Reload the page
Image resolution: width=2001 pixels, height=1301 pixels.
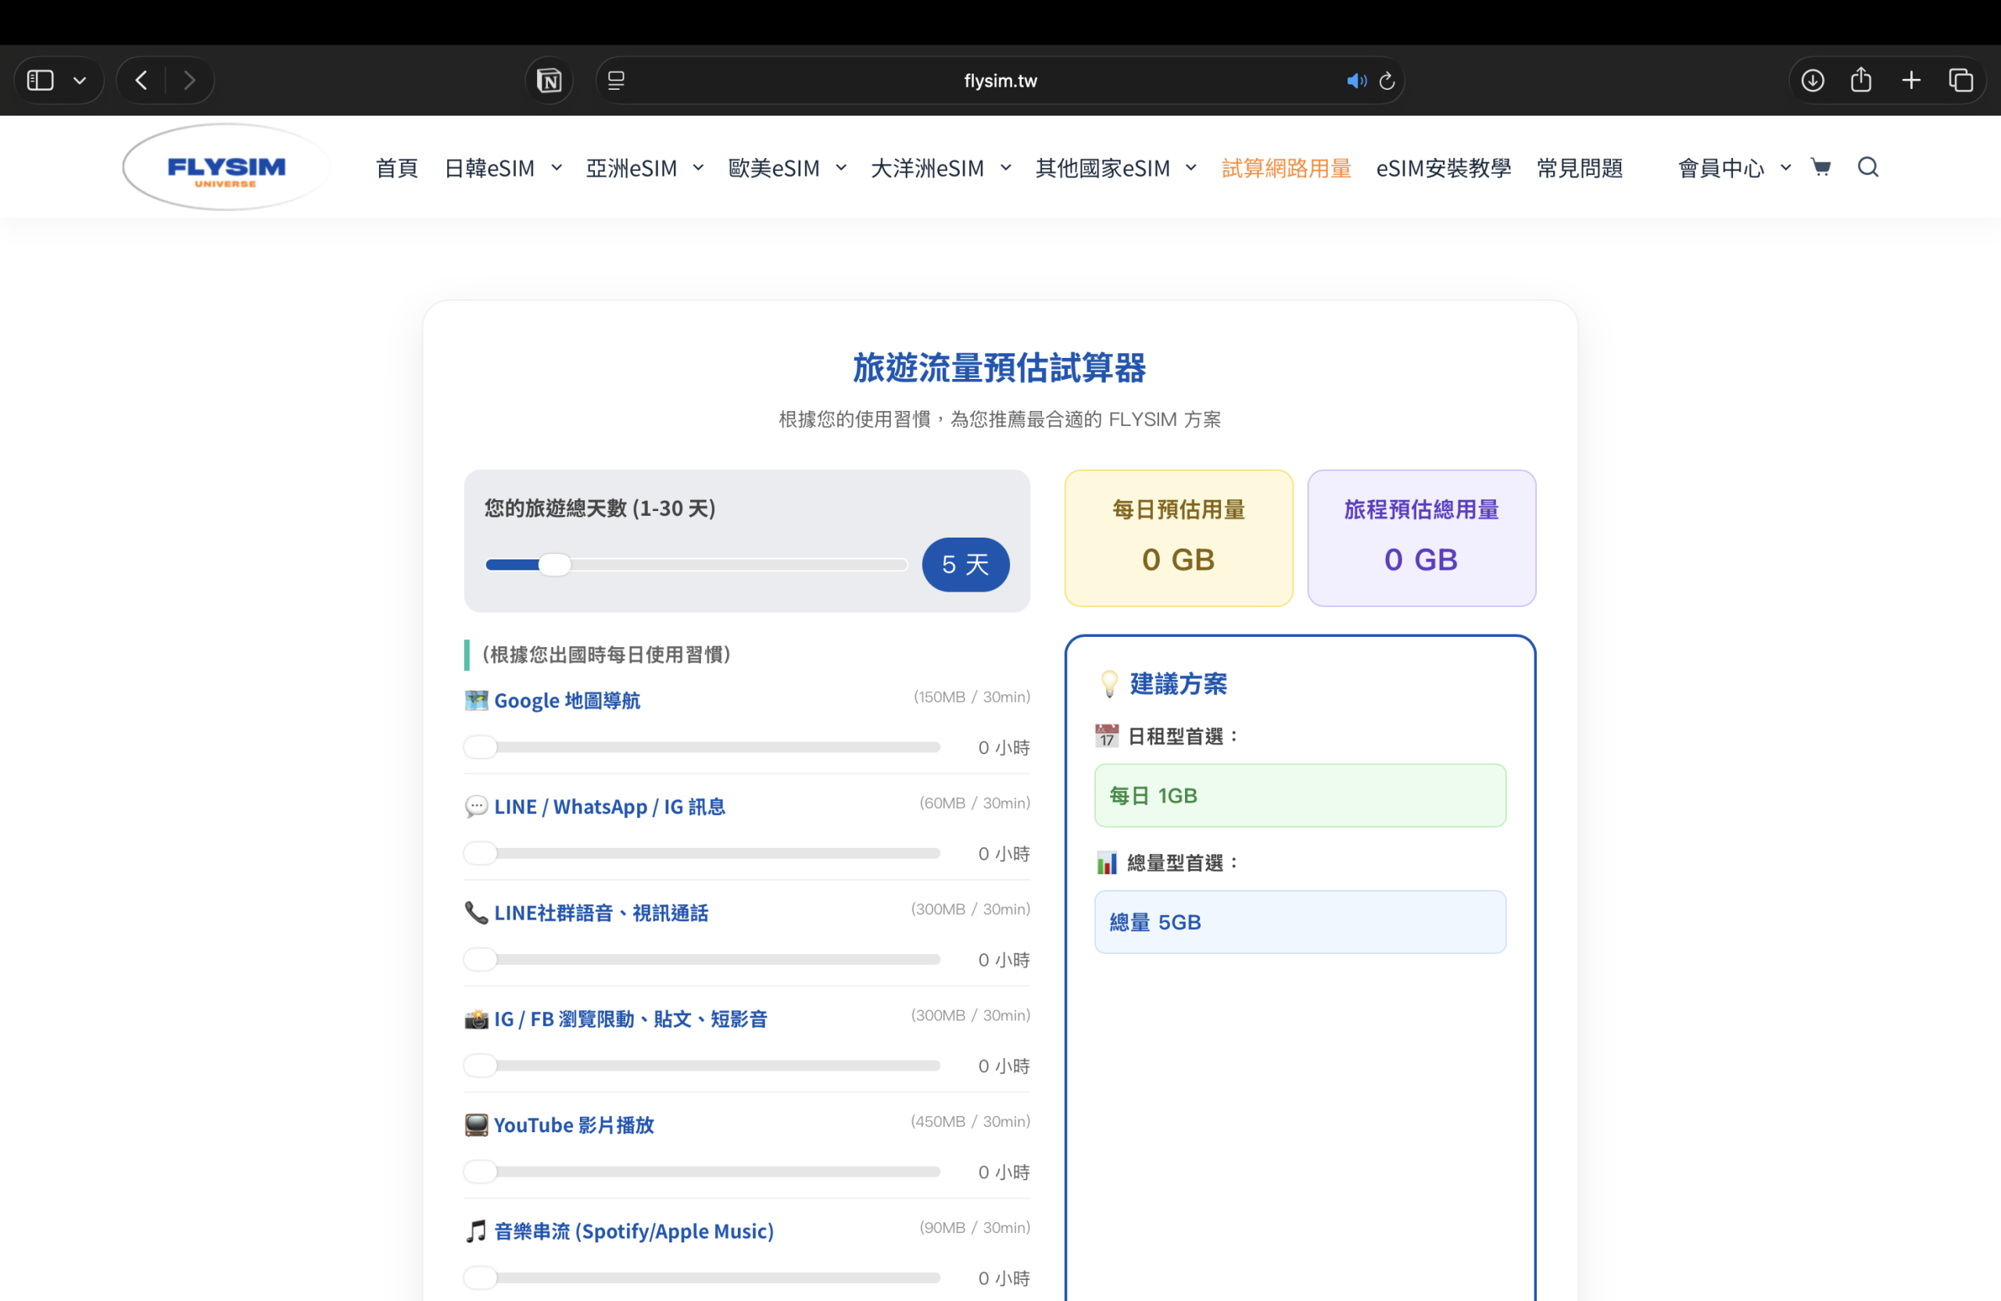click(x=1387, y=80)
